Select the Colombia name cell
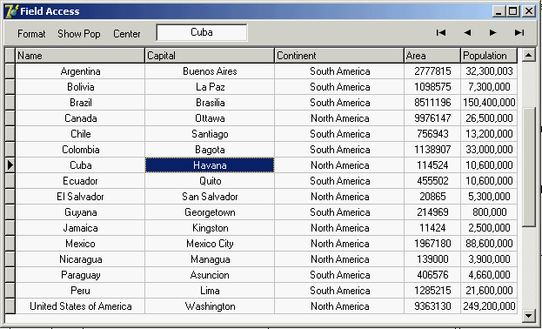Screen dimensions: 542x329 point(80,150)
